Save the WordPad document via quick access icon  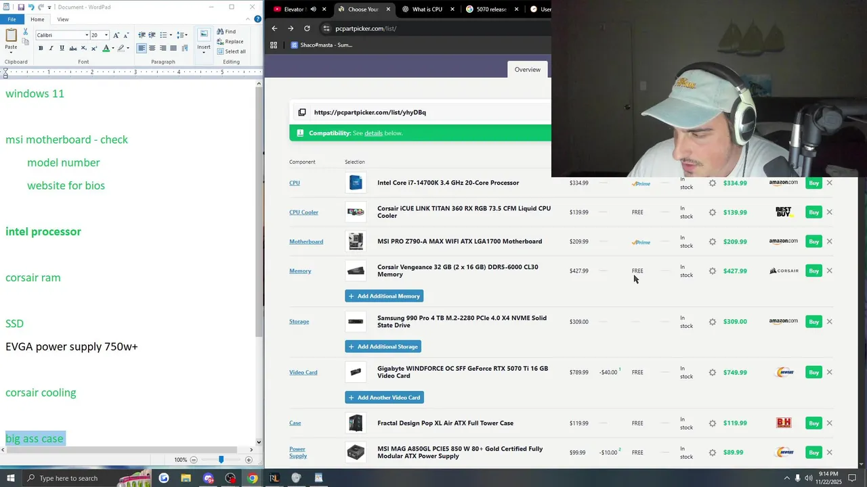coord(21,7)
